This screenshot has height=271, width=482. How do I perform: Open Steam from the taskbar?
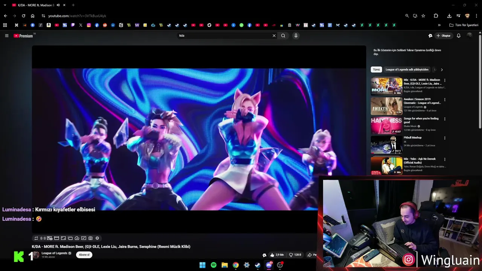click(258, 265)
